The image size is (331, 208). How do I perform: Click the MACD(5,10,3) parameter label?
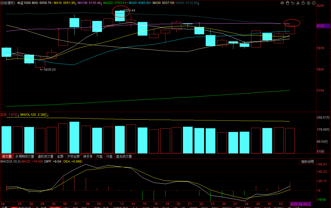coord(10,161)
